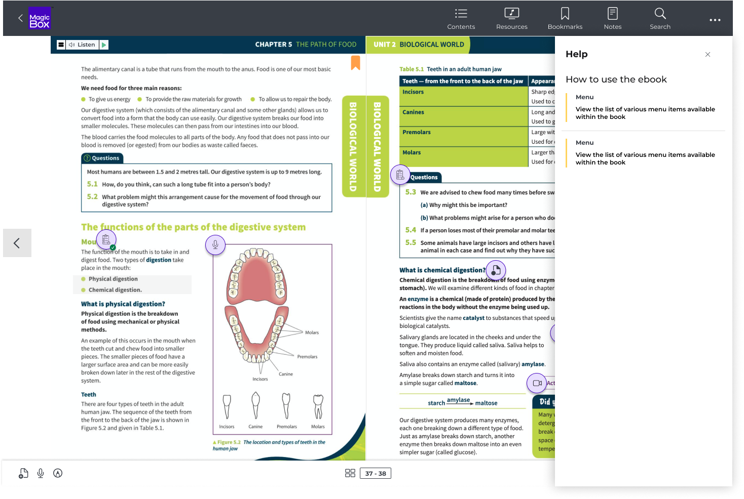Screen dimensions: 744x499
Task: Open the Bookmarks menu
Action: (565, 19)
